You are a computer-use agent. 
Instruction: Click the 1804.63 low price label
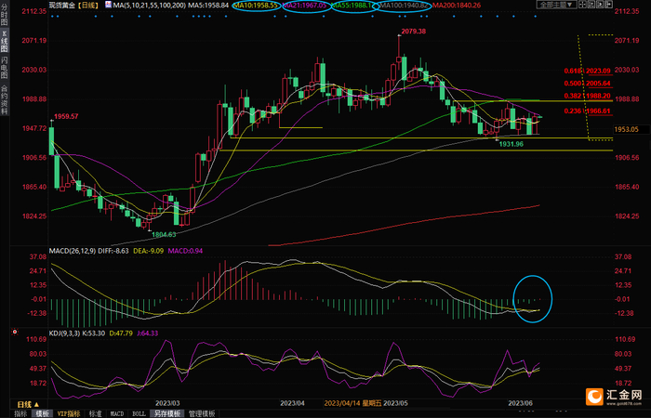(164, 234)
